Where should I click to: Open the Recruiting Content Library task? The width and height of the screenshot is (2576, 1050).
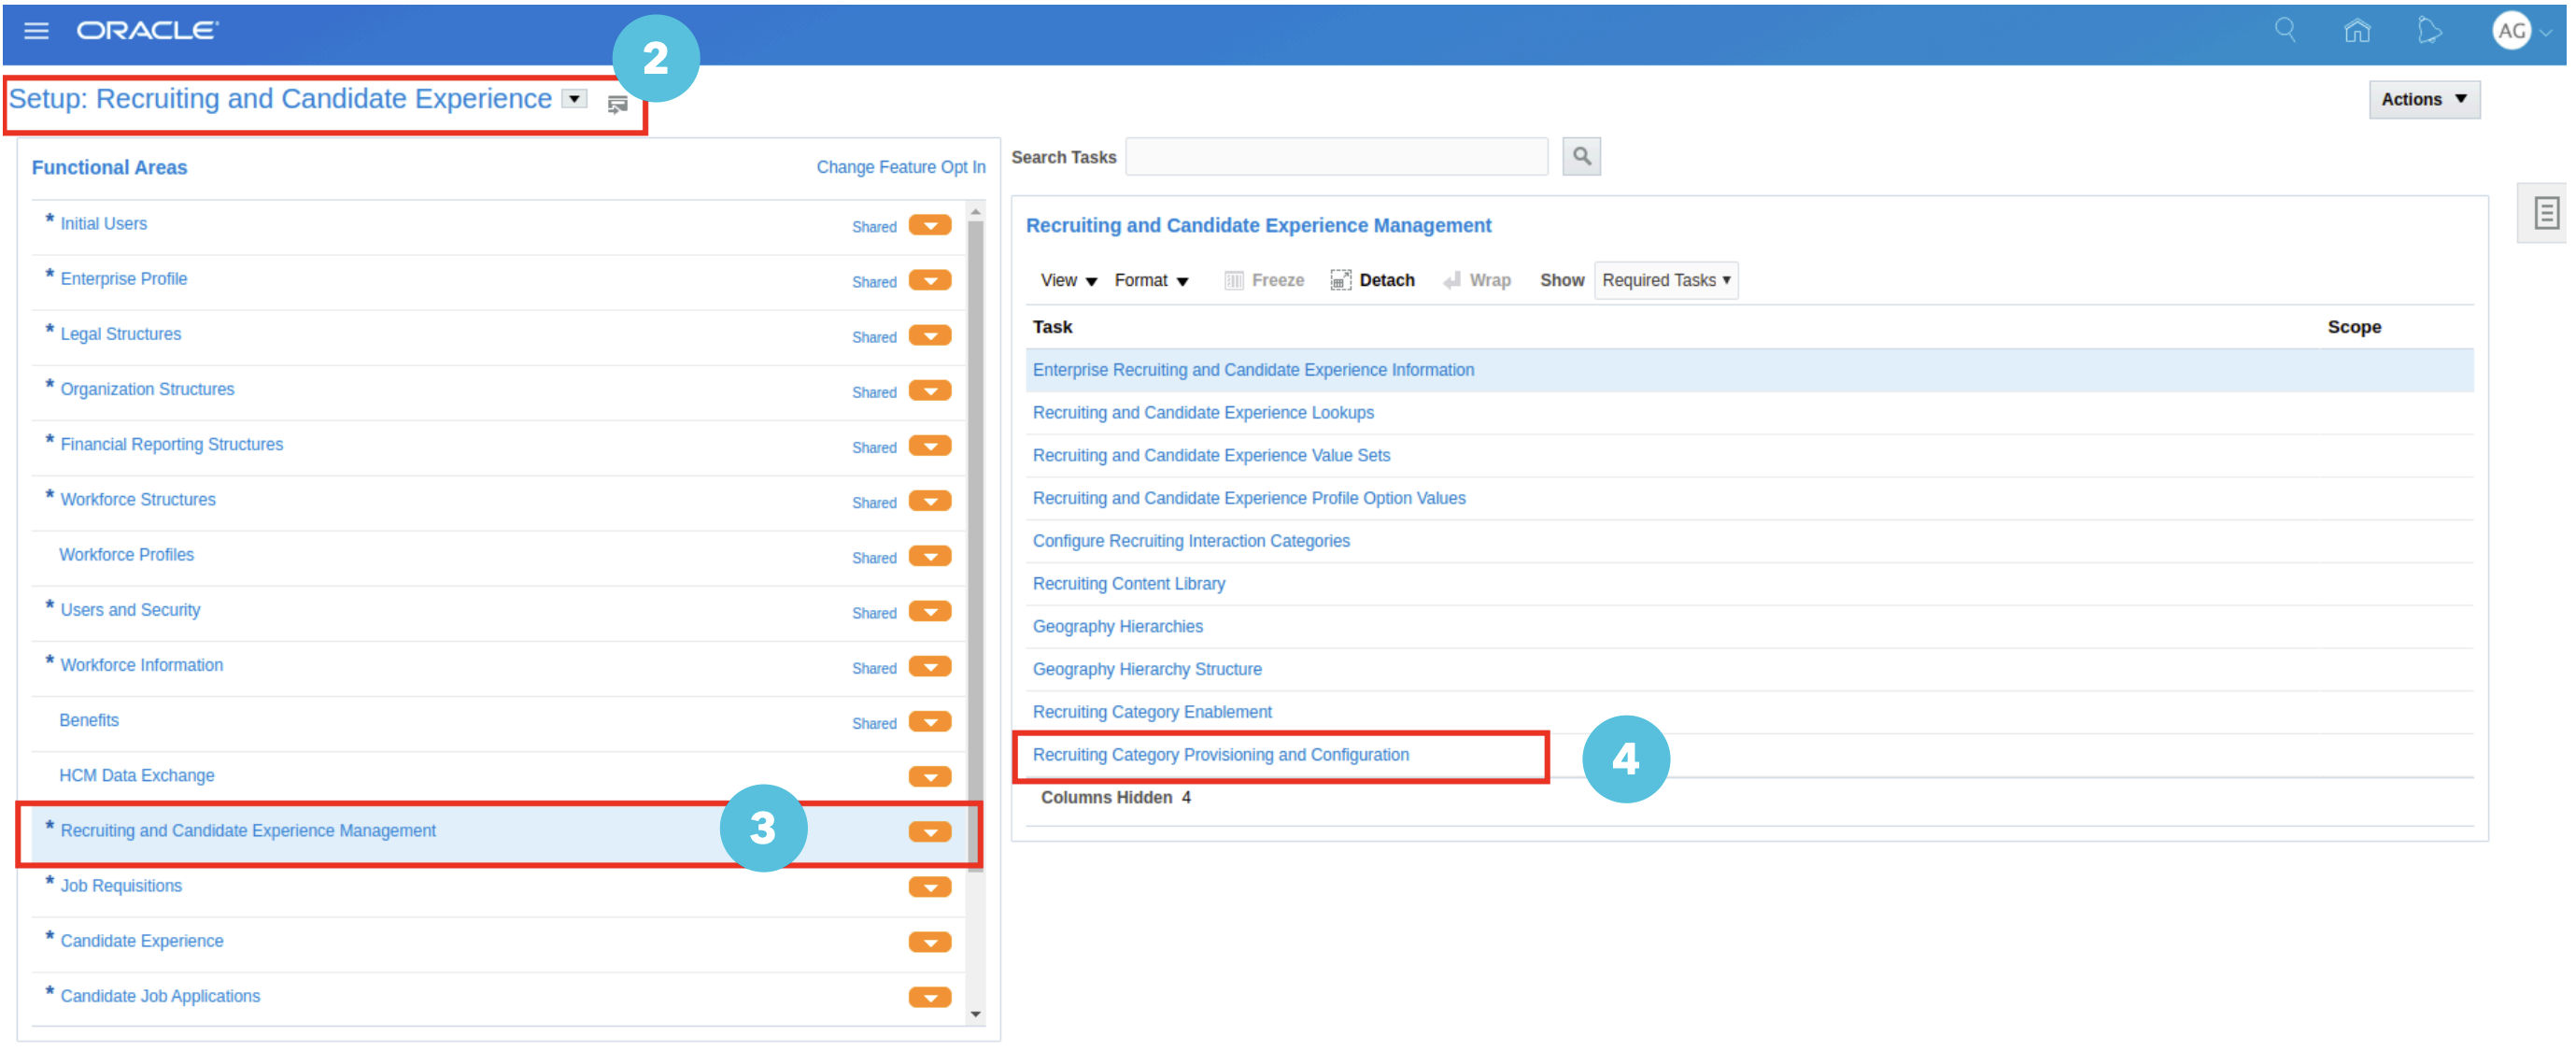[1129, 584]
